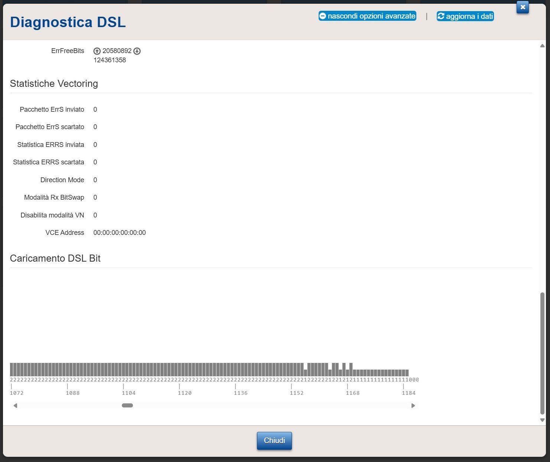This screenshot has width=550, height=462.
Task: Click the right arrow of the bit chart scrollbar
Action: coord(413,406)
